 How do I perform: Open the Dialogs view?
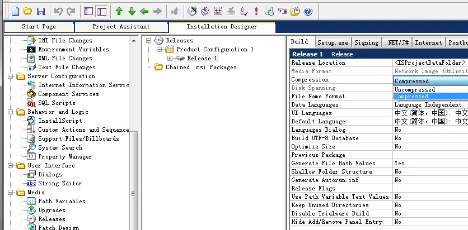point(50,174)
